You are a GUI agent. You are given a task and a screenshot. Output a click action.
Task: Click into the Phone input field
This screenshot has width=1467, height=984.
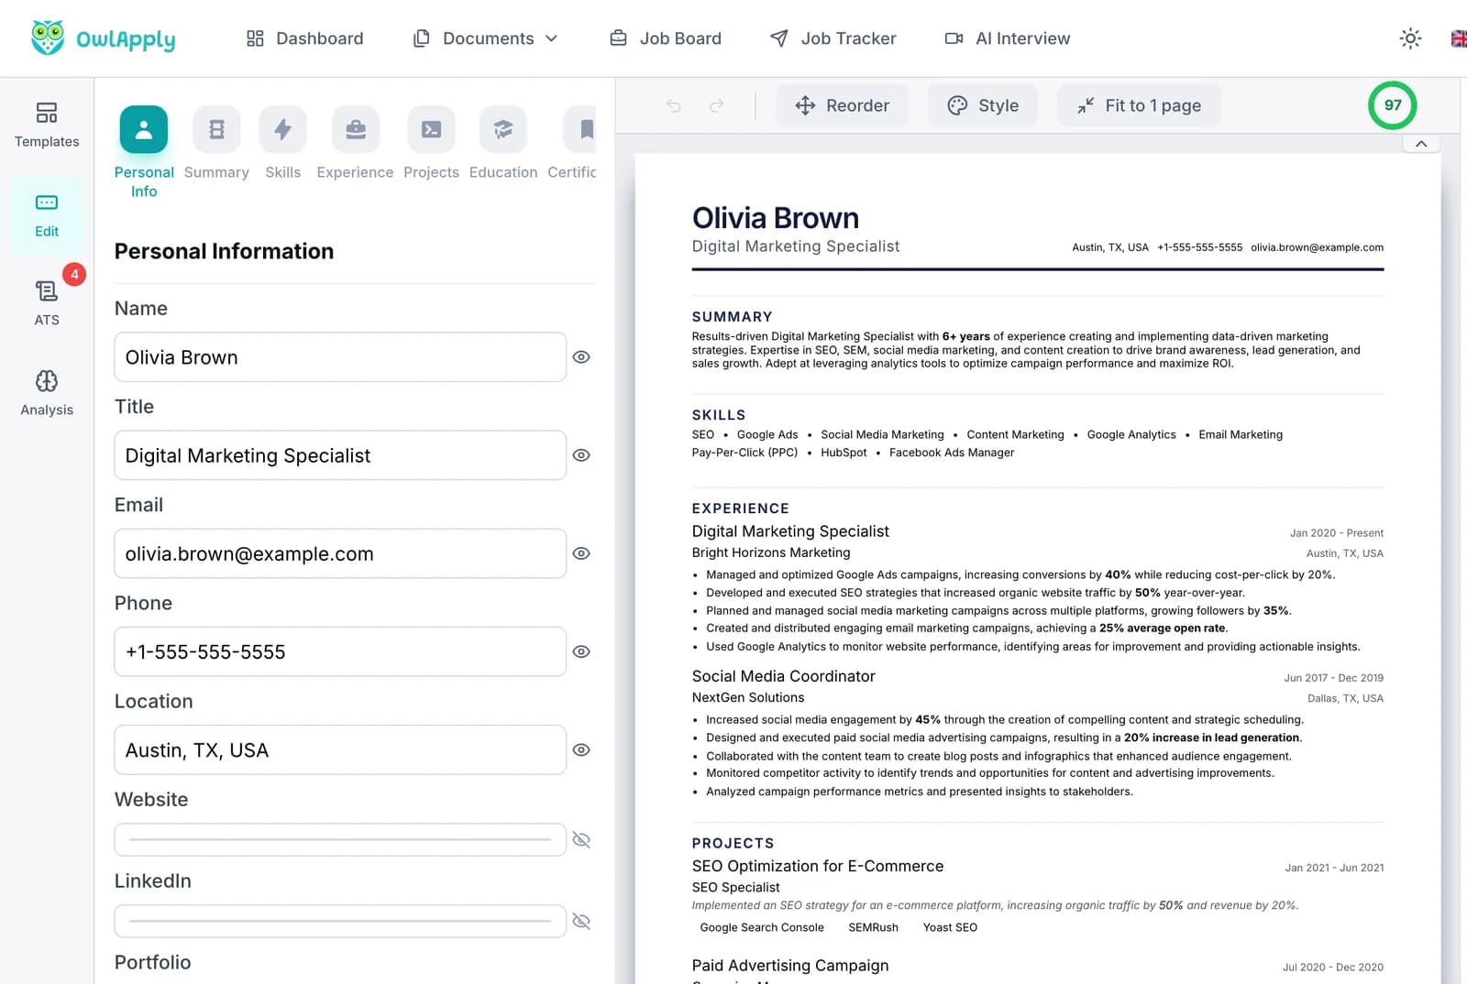(x=340, y=651)
